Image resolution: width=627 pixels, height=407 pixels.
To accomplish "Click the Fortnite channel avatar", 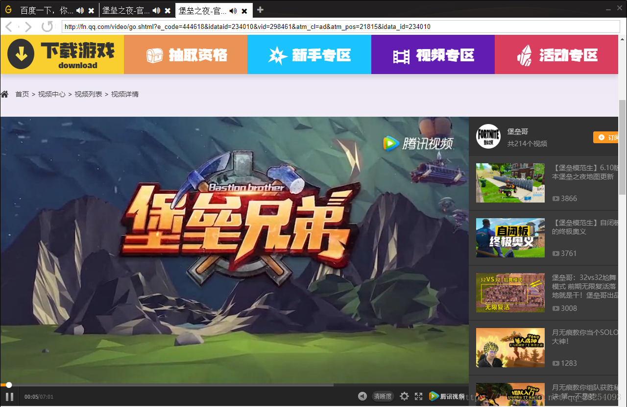I will point(488,136).
